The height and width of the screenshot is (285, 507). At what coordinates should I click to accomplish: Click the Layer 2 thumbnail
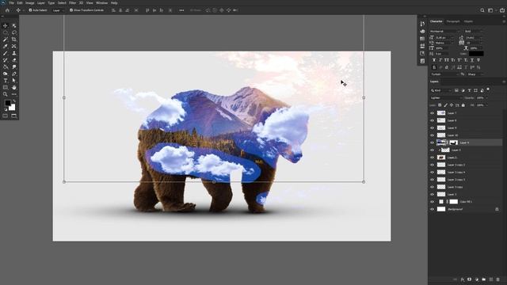441,158
